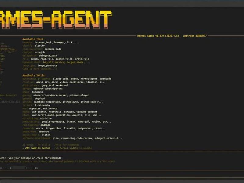The width and height of the screenshot is (244, 183).
Task: Click the 'ha_get_state' tool name
Action: click(75, 62)
